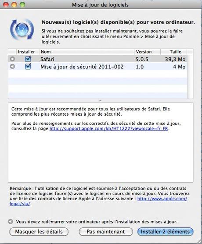Click the Software Update globe icon
The height and width of the screenshot is (244, 202).
(22, 29)
